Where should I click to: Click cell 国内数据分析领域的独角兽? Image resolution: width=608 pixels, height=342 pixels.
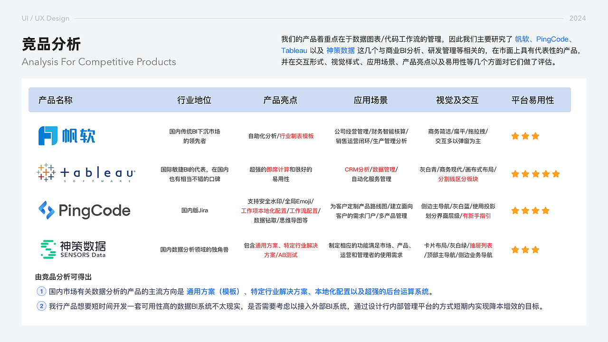pyautogui.click(x=194, y=249)
